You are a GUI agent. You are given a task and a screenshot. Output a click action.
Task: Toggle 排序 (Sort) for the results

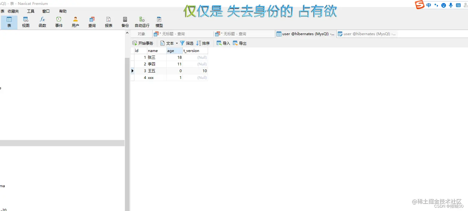(x=203, y=43)
